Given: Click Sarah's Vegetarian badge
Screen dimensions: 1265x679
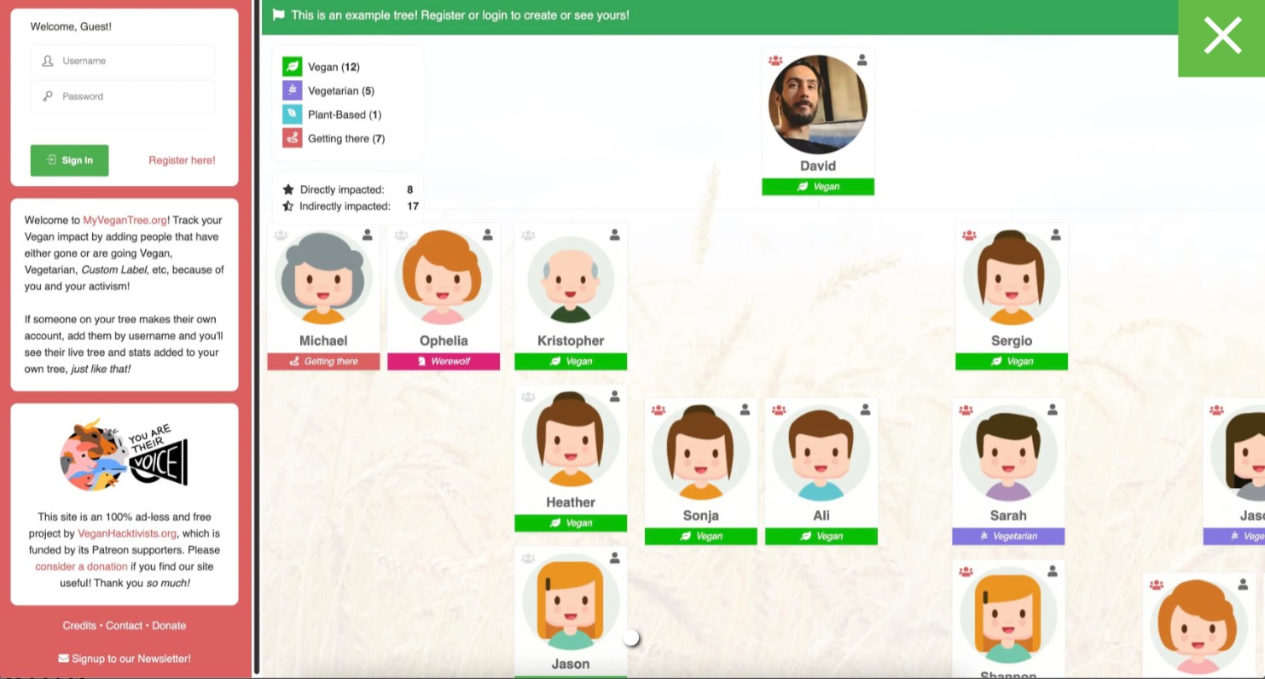Looking at the screenshot, I should tap(1008, 537).
